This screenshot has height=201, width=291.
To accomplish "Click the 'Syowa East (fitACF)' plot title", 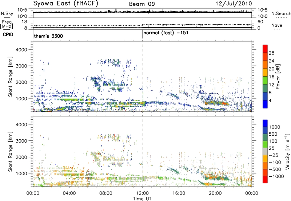I will [65, 4].
